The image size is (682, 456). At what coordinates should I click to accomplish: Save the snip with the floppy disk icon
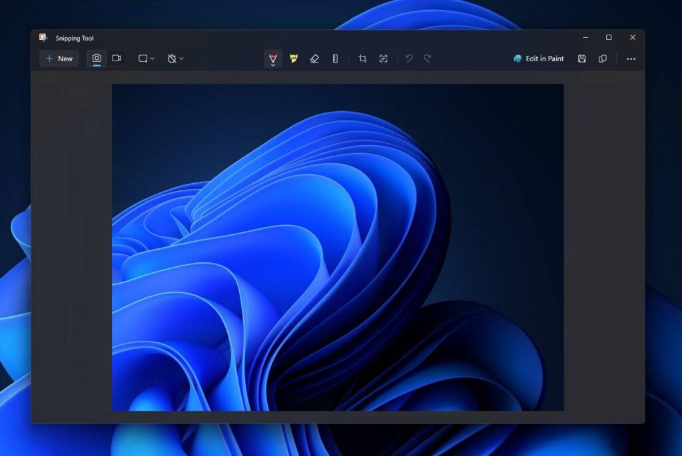pos(581,59)
